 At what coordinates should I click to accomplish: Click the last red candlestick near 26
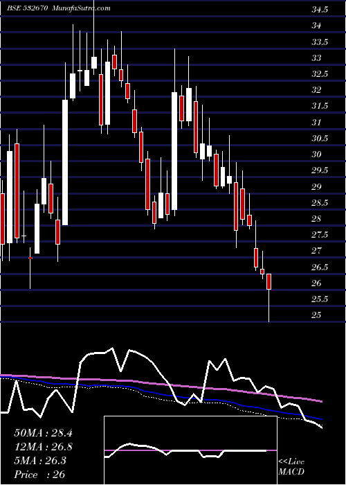pyautogui.click(x=268, y=281)
